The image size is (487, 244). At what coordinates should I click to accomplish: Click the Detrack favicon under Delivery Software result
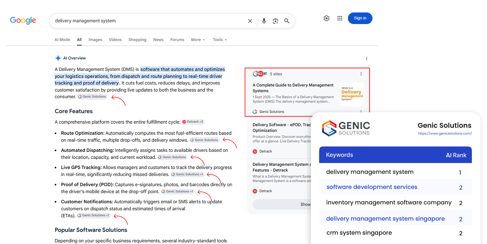(255, 151)
